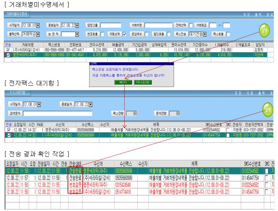Open 시작일자 date dropdown in 거래처별미수명세

point(38,26)
